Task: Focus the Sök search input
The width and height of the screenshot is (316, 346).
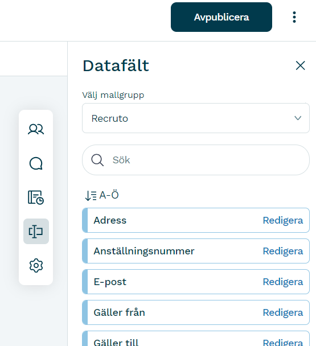Action: 196,160
